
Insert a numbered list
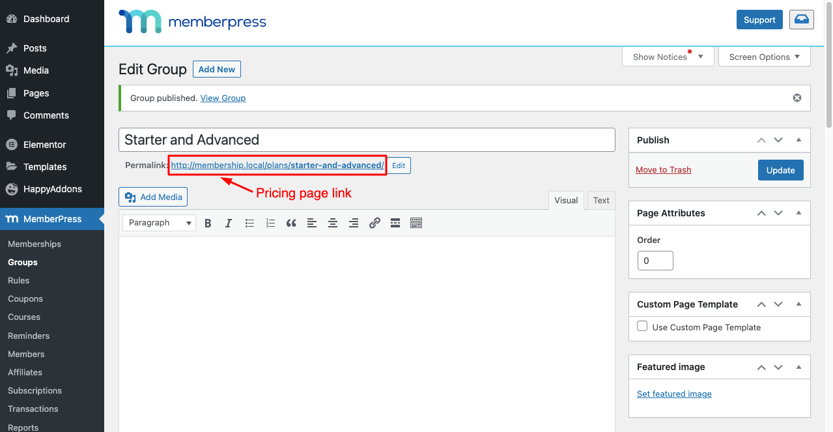click(270, 223)
